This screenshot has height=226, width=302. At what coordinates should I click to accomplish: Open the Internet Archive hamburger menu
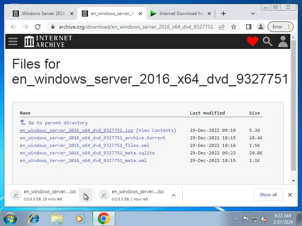tap(13, 41)
